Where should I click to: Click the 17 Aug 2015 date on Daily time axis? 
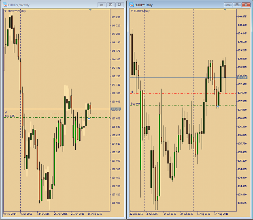[x=221, y=214]
